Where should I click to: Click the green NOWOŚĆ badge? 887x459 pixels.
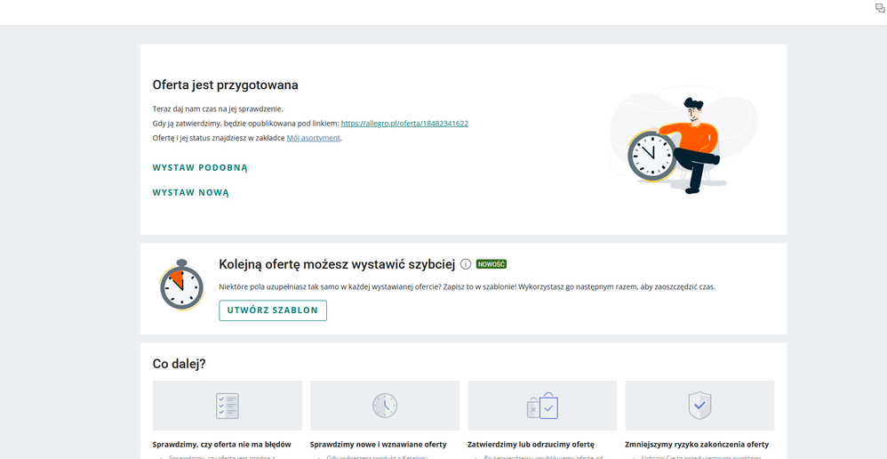coord(491,264)
